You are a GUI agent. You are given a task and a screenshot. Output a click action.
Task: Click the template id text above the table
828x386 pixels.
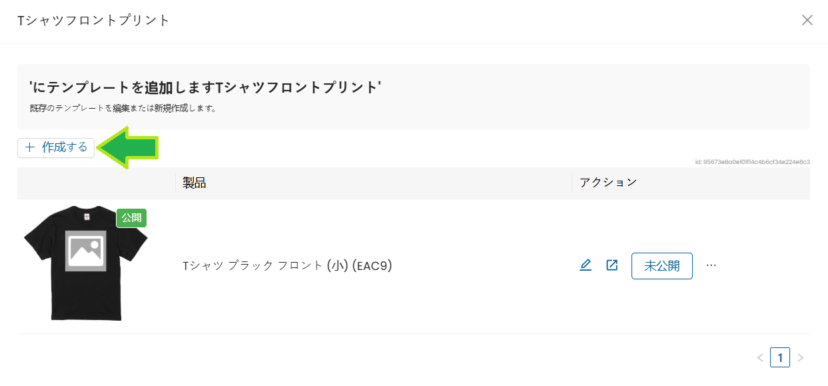pyautogui.click(x=752, y=162)
